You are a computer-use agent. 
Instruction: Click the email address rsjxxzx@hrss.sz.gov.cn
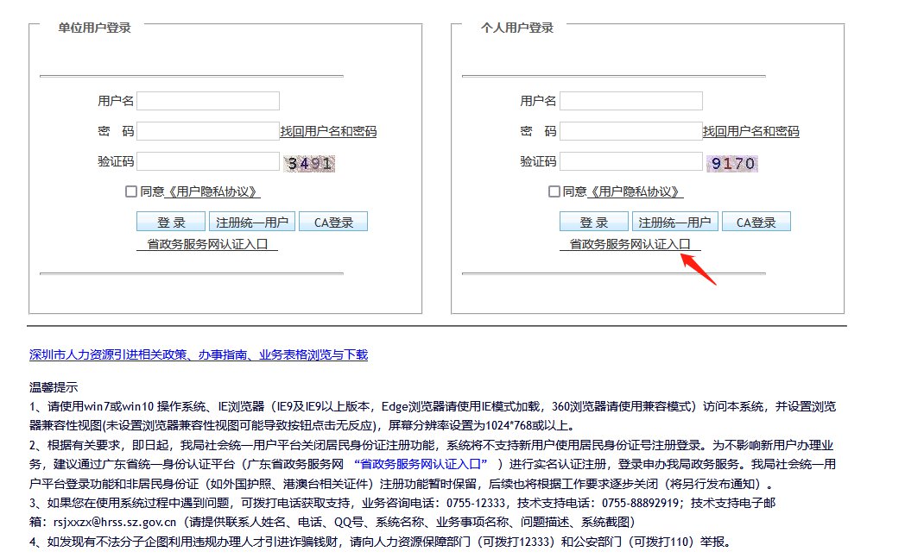pos(115,523)
